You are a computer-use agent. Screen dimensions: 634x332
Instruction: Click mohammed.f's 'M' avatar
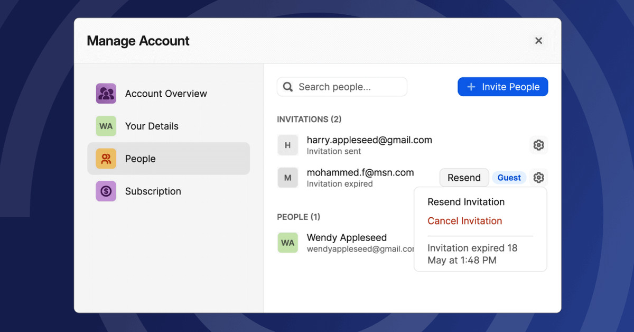click(x=288, y=178)
